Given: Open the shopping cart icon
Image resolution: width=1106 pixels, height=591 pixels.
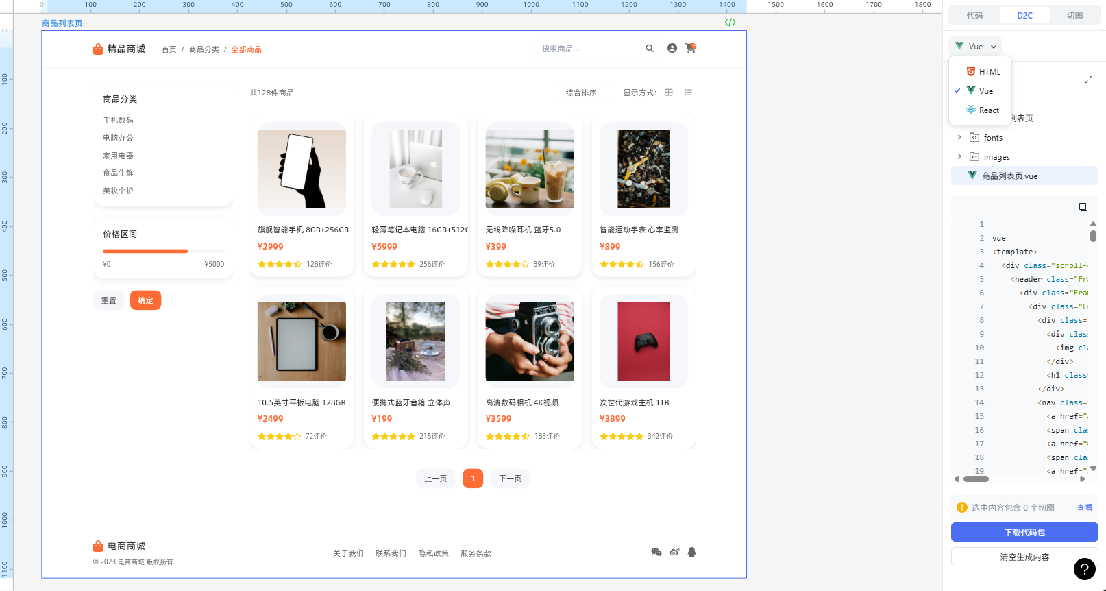Looking at the screenshot, I should click(x=690, y=49).
